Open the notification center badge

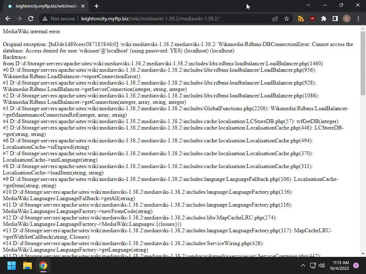356,265
